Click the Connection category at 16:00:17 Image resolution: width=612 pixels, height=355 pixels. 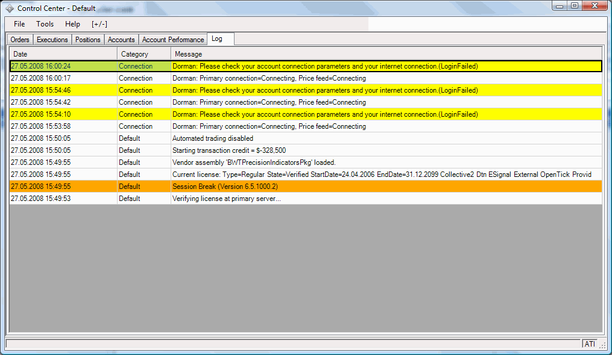pos(136,78)
